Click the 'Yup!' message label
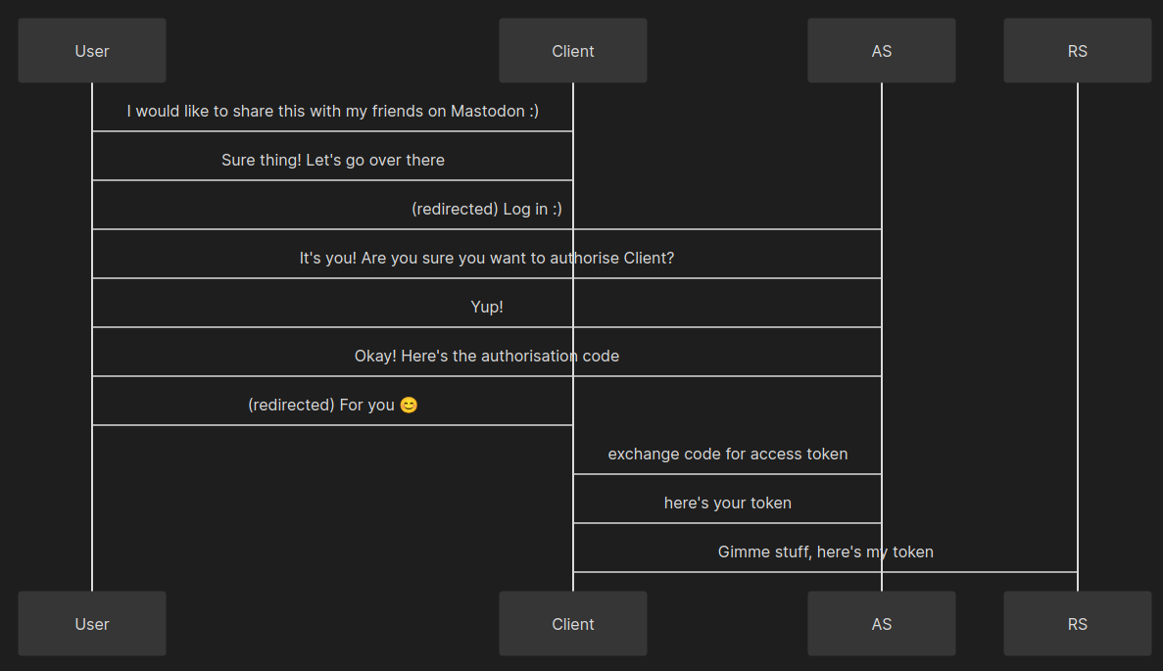This screenshot has width=1163, height=671. pyautogui.click(x=487, y=308)
